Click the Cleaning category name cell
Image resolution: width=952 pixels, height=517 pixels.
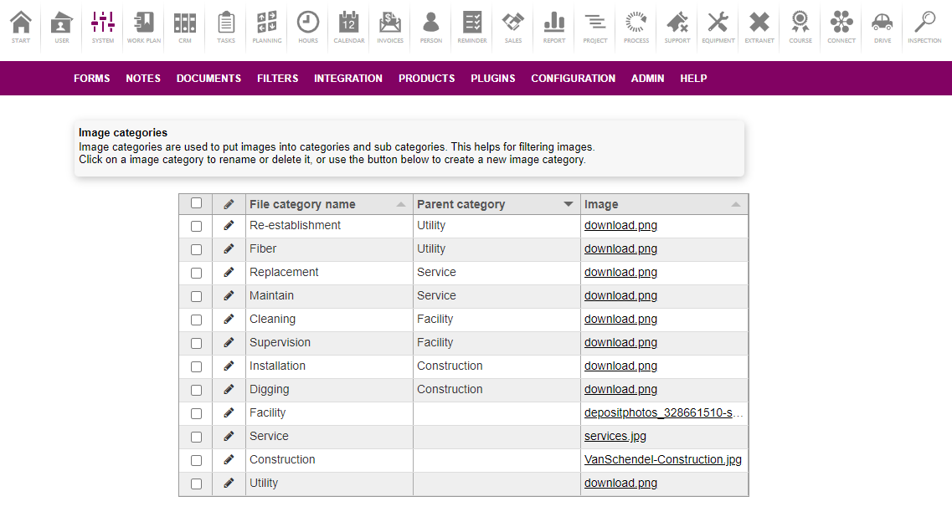[x=273, y=320]
